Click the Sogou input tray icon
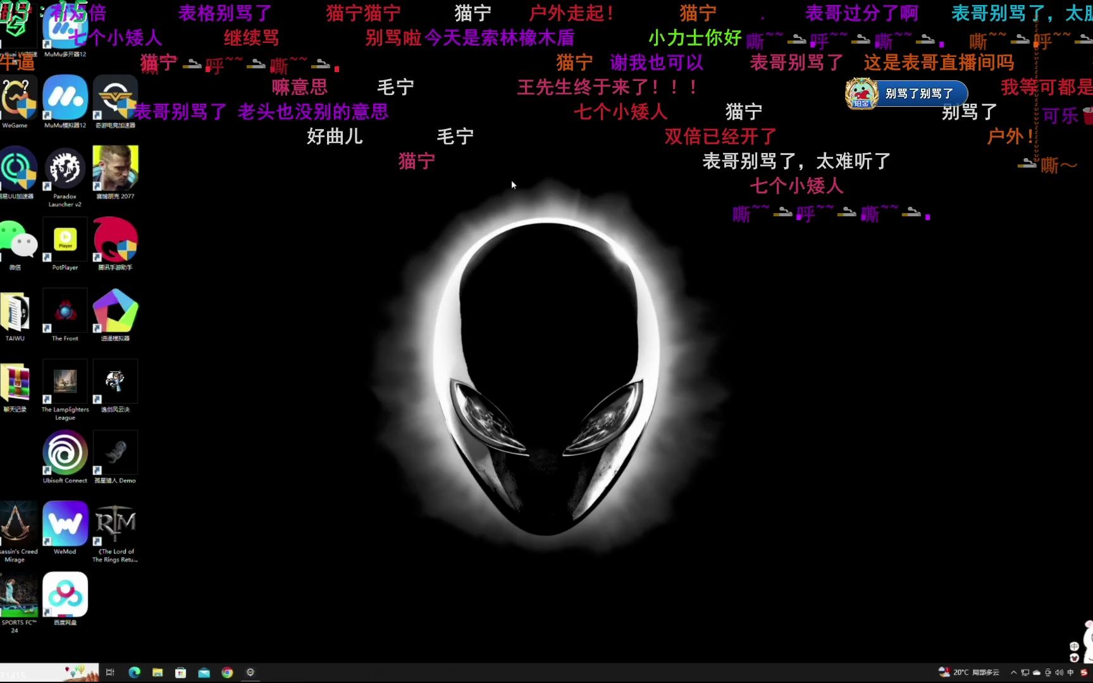1093x683 pixels. pyautogui.click(x=1084, y=672)
